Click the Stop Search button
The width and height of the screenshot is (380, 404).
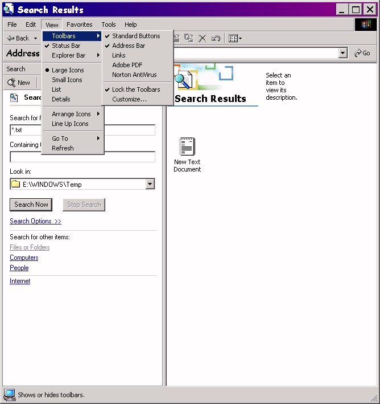coord(84,205)
